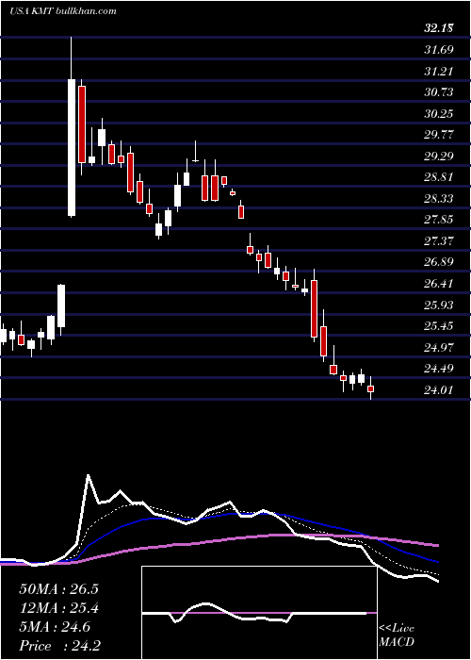Select the 31.21 price axis label
Image resolution: width=471 pixels, height=660 pixels.
(439, 71)
